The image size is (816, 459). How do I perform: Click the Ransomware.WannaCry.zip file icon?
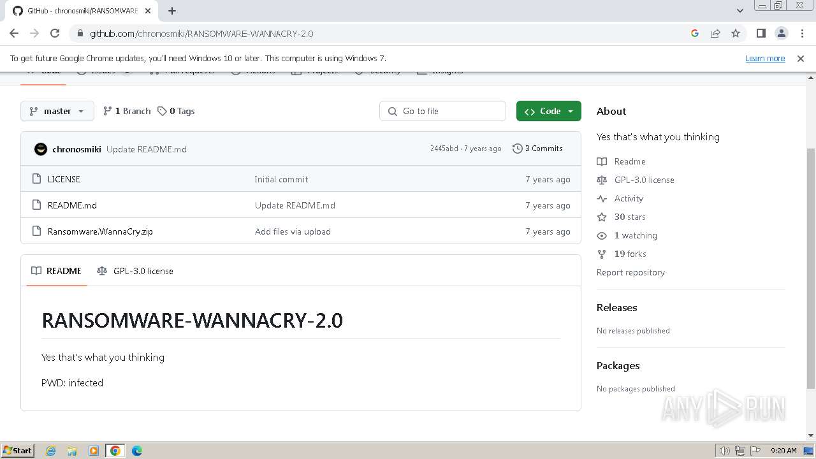tap(36, 231)
